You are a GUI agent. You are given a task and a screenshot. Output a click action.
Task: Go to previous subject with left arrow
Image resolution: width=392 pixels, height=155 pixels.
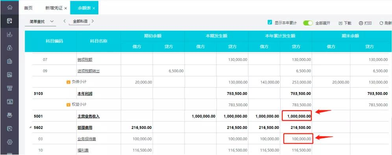[x=65, y=21]
